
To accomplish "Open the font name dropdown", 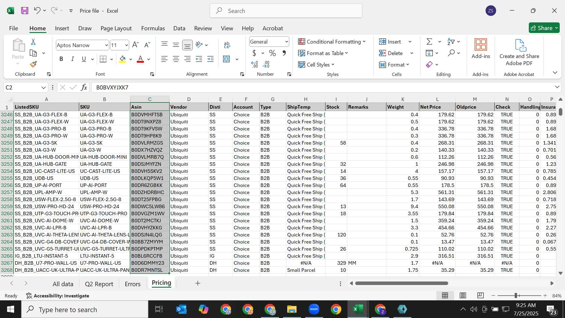I will pos(106,45).
